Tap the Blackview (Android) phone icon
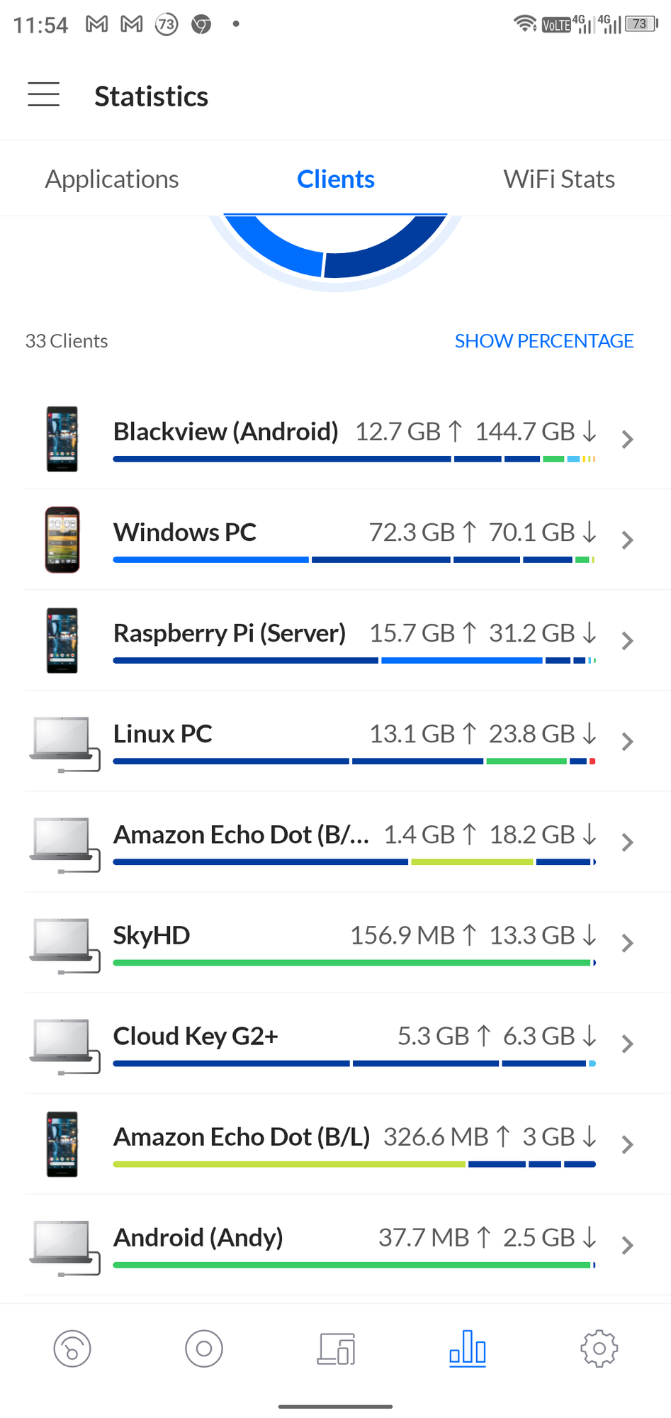This screenshot has width=671, height=1418. point(62,439)
